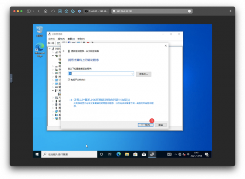Click the network globe tray icon
The width and height of the screenshot is (245, 179).
coord(180,154)
